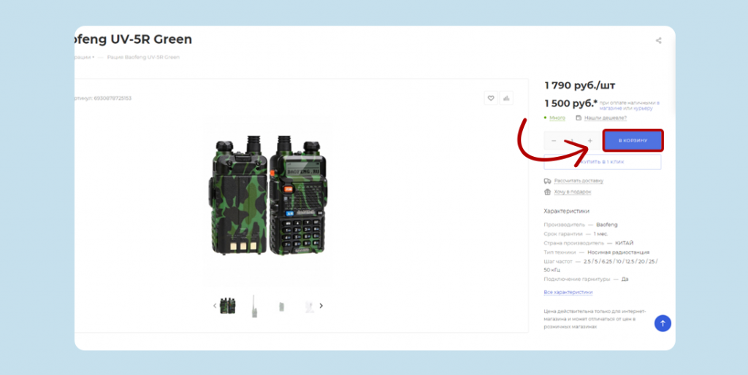
Task: Click the product title 'UV-5R Green'
Action: pos(151,39)
